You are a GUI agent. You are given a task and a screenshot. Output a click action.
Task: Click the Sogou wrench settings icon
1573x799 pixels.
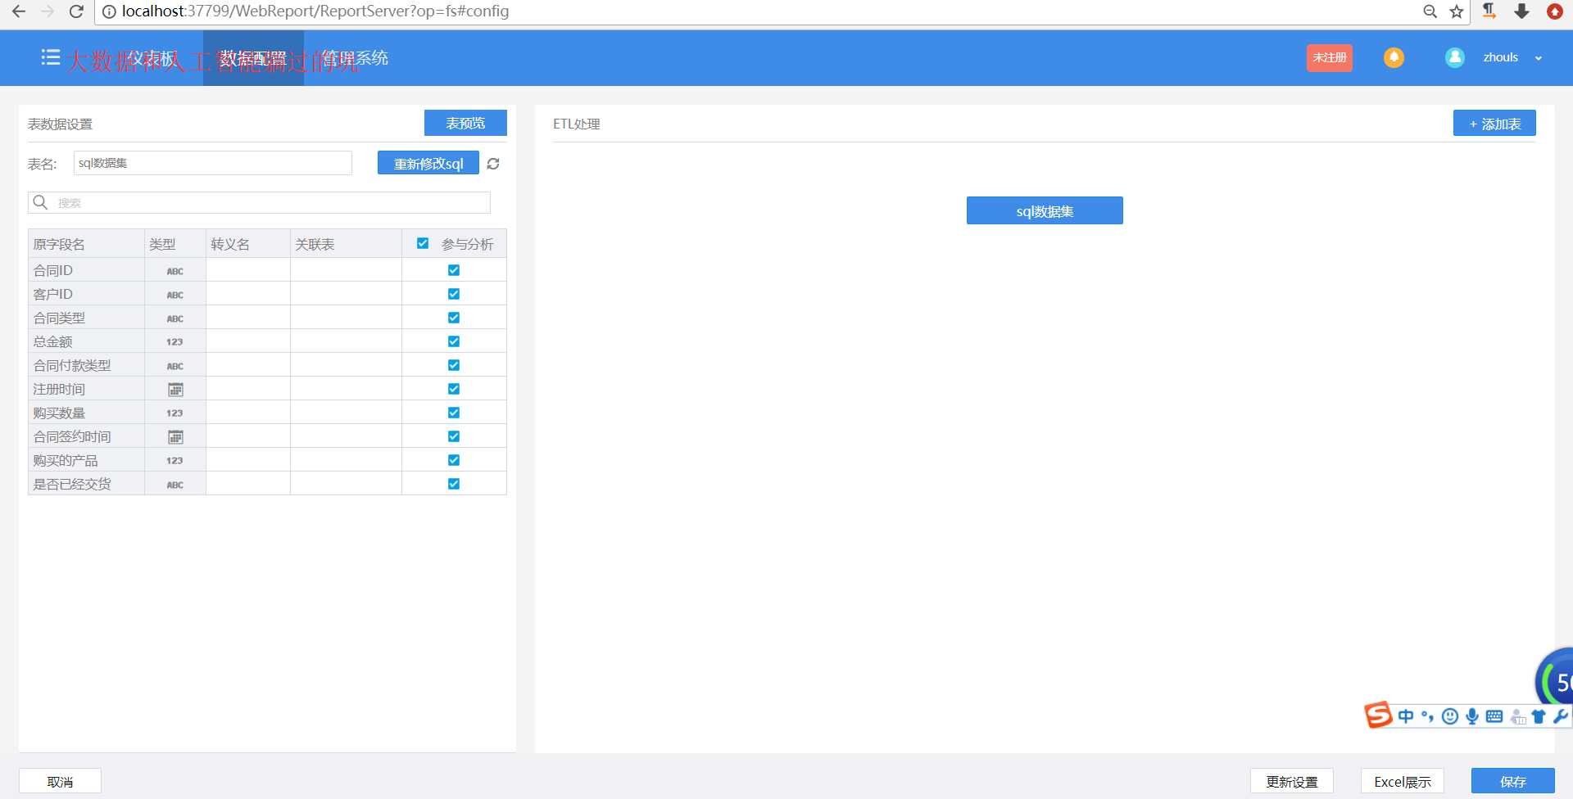coord(1561,716)
